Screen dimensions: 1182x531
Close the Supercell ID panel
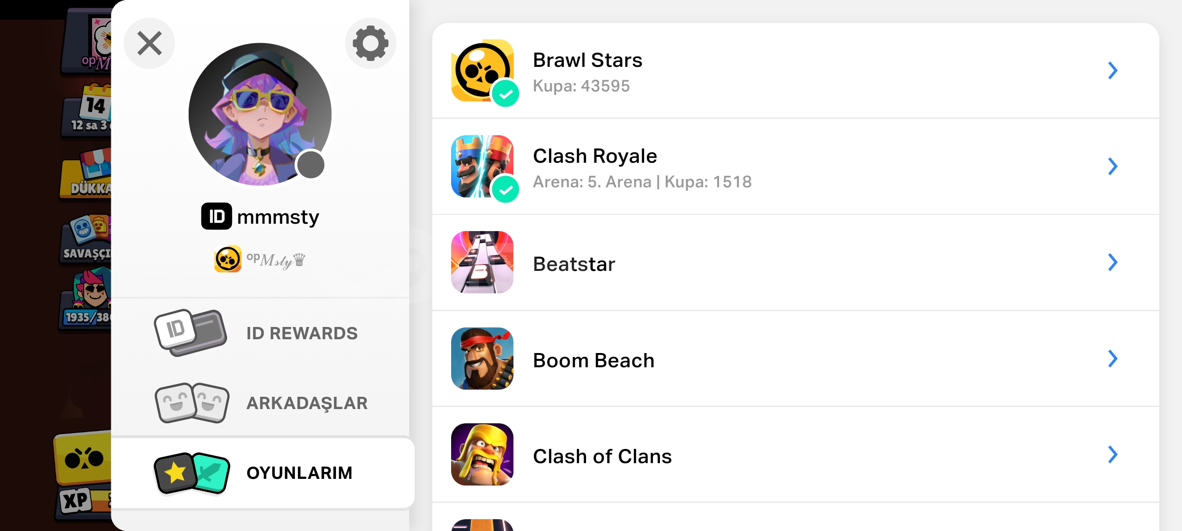click(x=149, y=43)
